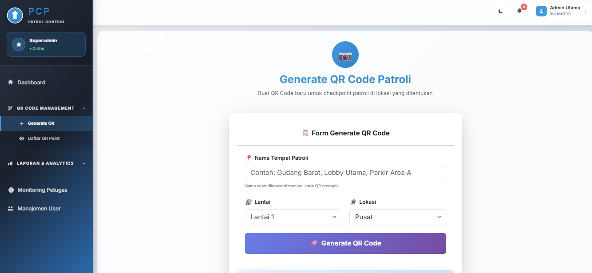The image size is (592, 273).
Task: Click the Admin Utama avatar icon
Action: point(541,11)
